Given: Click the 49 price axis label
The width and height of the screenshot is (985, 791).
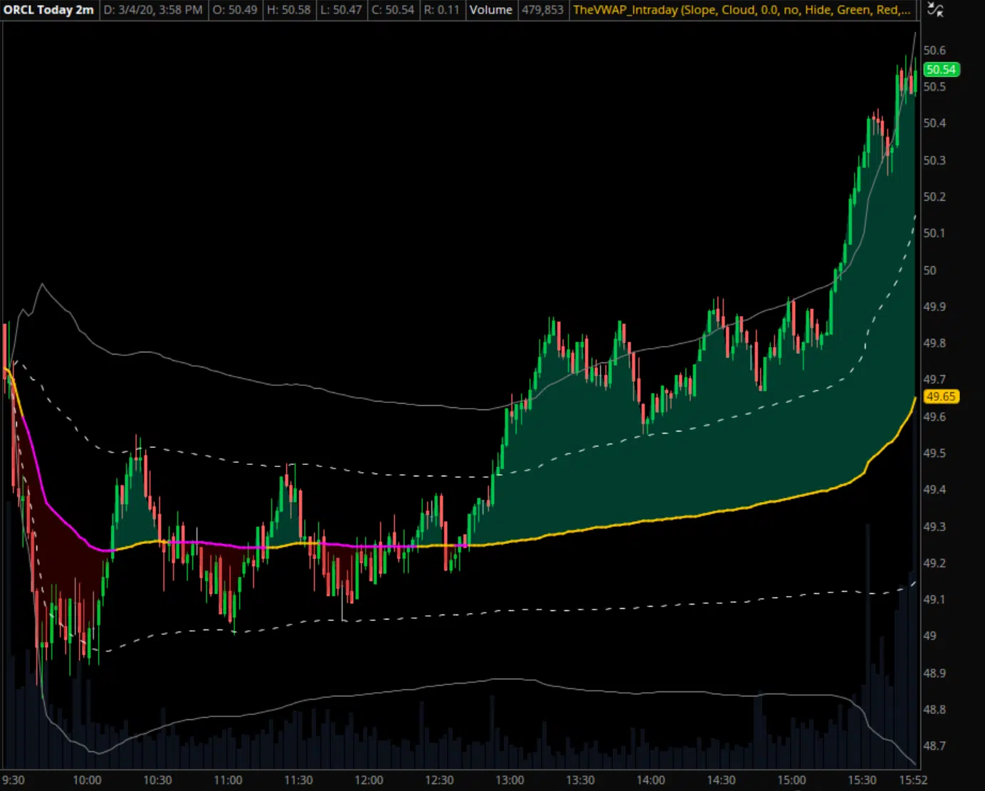Looking at the screenshot, I should 930,636.
